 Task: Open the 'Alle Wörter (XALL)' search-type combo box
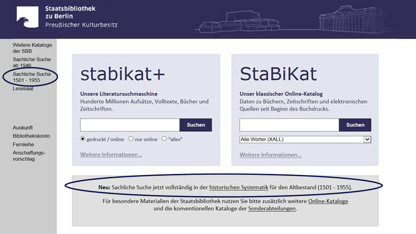305,139
